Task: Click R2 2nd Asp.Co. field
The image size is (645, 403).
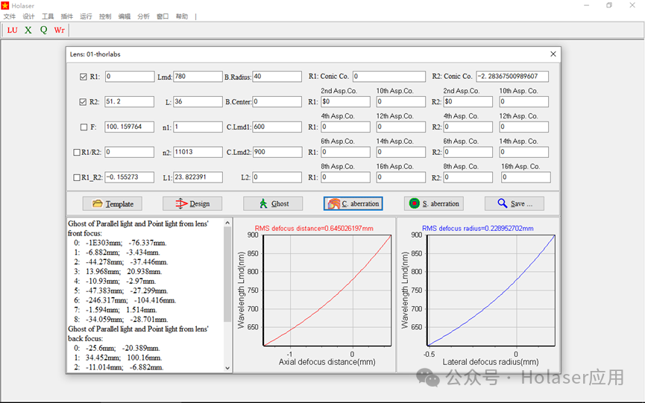Action: coord(468,101)
